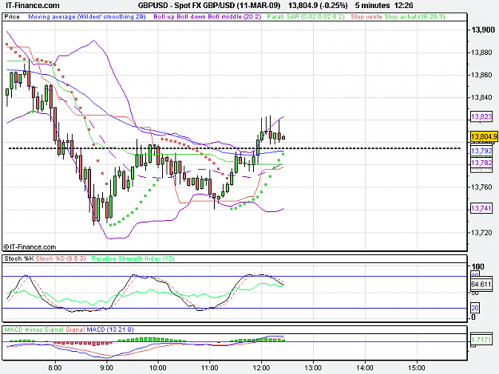The height and width of the screenshot is (374, 499).
Task: Click the Stoch %D (8 5 3) legend
Action: coord(61,258)
